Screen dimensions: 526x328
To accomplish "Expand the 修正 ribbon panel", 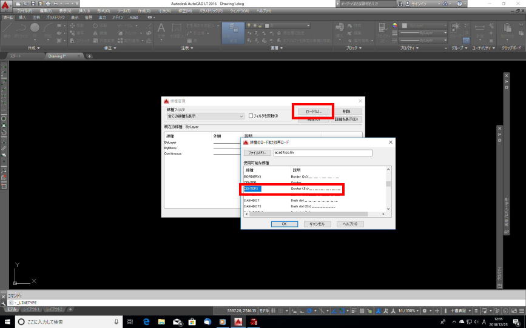I will (x=110, y=48).
